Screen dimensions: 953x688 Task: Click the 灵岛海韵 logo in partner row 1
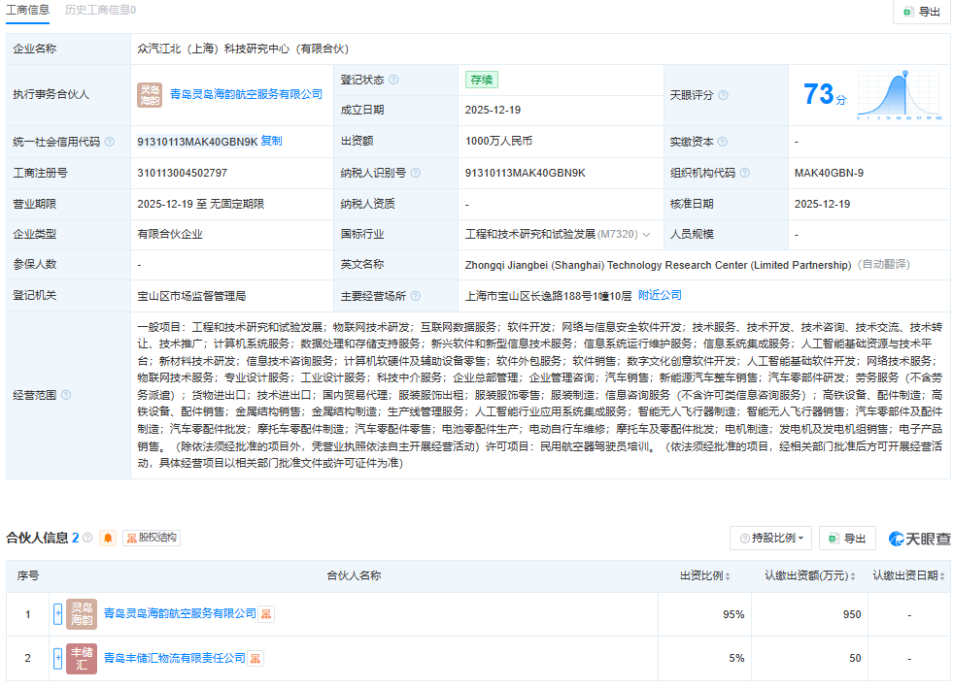82,614
